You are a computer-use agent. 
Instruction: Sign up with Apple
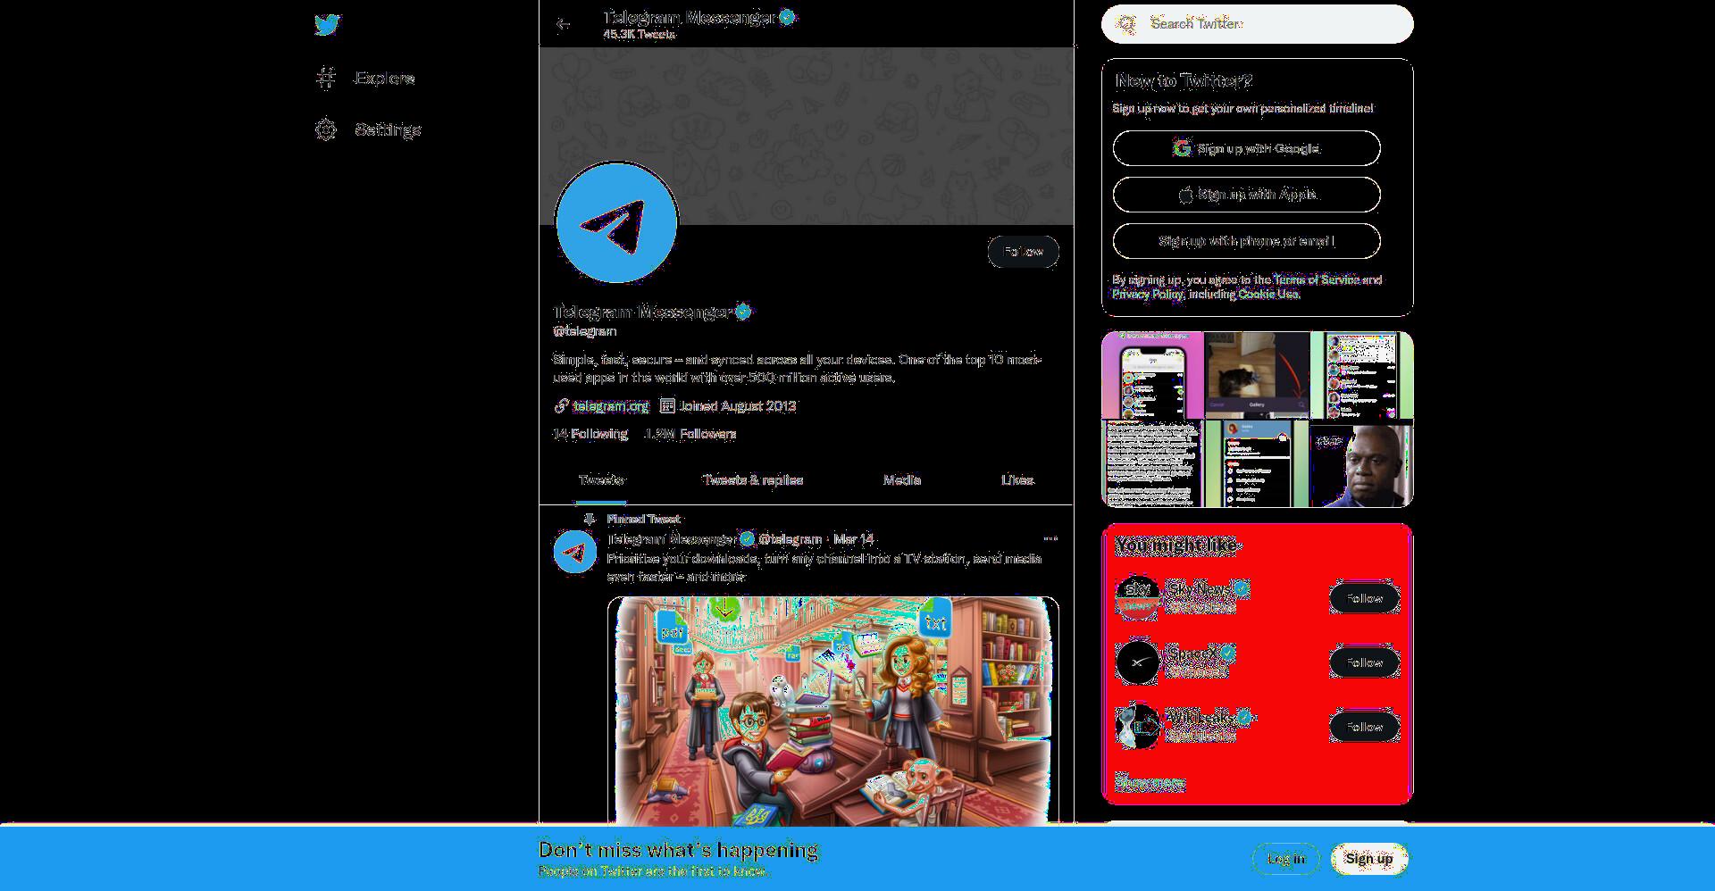pos(1246,195)
